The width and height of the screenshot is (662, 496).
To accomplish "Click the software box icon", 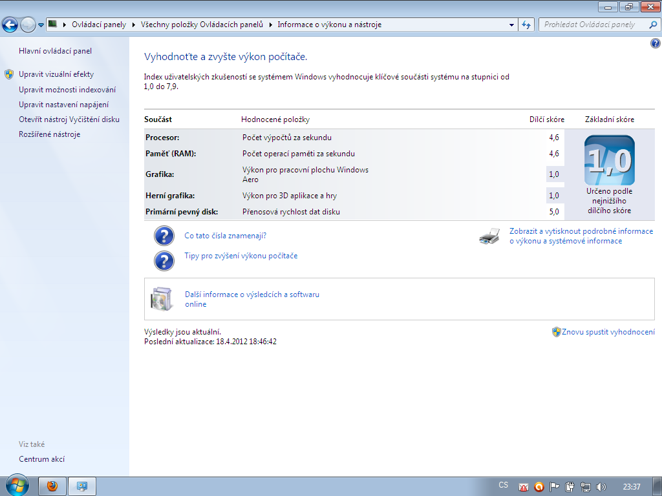I will coord(162,299).
